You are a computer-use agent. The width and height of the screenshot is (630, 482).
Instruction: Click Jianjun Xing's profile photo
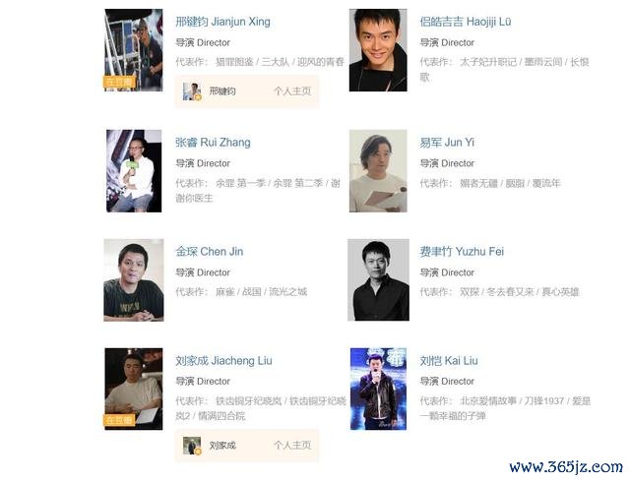(134, 50)
